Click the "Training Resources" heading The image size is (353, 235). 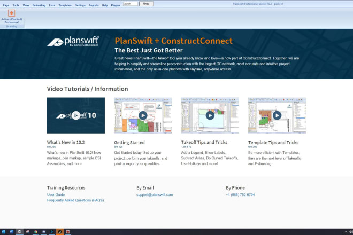click(x=66, y=188)
